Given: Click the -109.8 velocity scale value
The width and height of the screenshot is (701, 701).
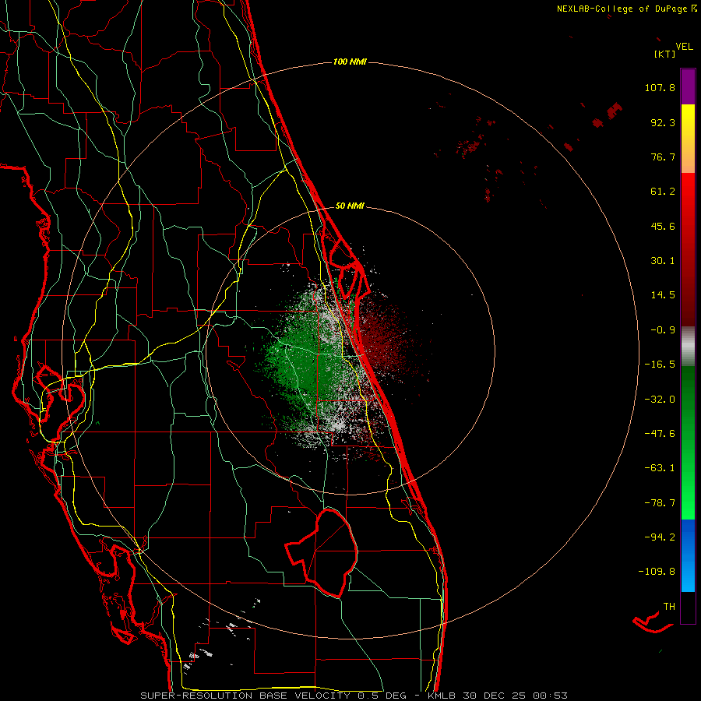Looking at the screenshot, I should (x=657, y=572).
